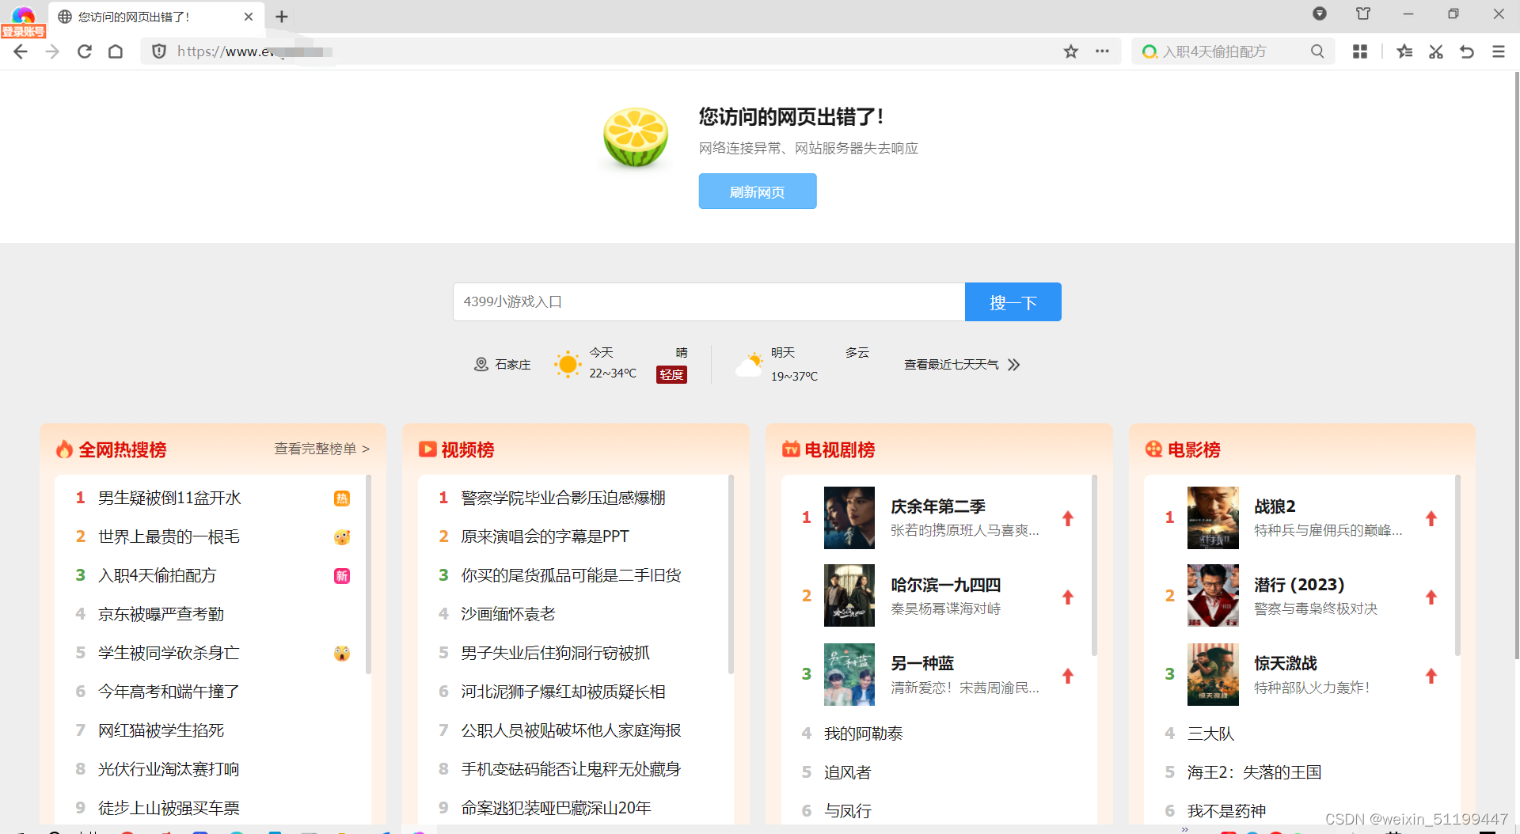Open the browser home page icon
Viewport: 1520px width, 834px height.
click(116, 51)
